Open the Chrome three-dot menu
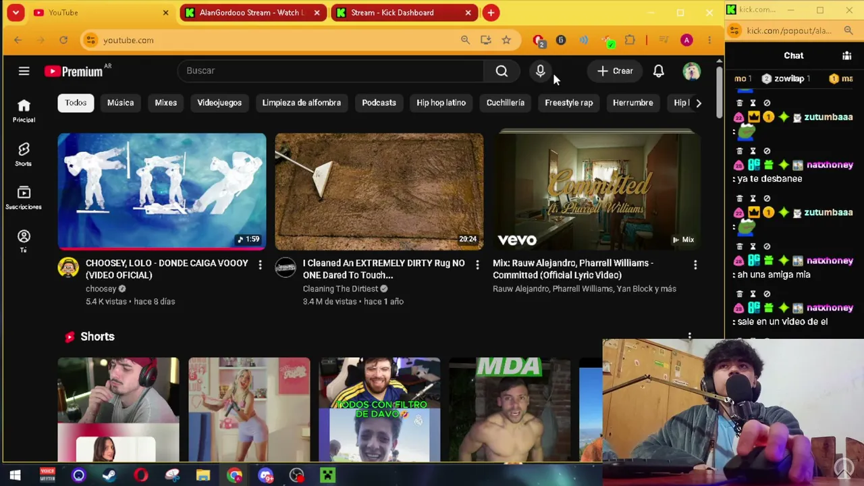 [709, 40]
